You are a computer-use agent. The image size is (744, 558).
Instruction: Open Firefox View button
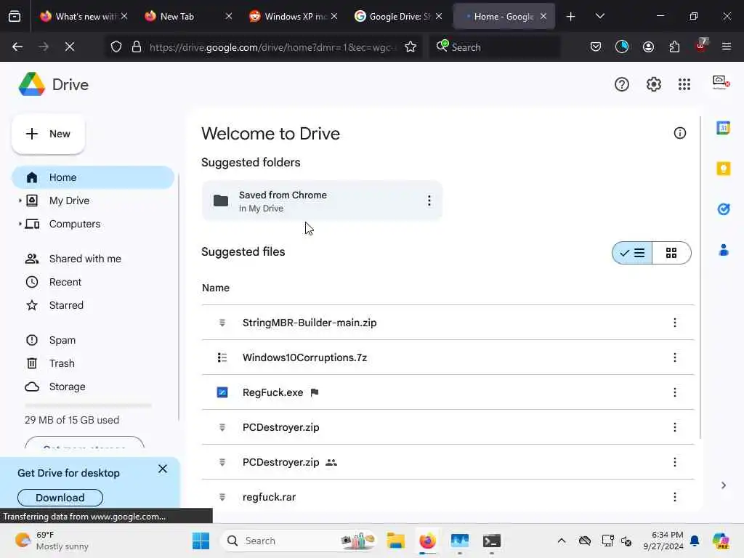tap(15, 17)
